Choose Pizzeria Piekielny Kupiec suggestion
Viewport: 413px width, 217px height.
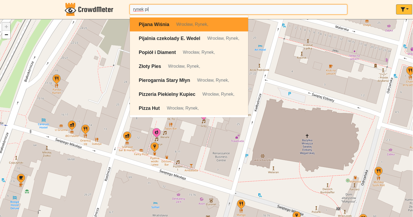click(x=189, y=94)
